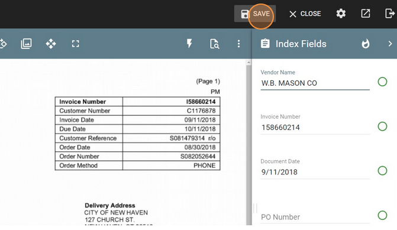This screenshot has width=397, height=230.
Task: Open the three-dot more options menu
Action: pos(238,44)
